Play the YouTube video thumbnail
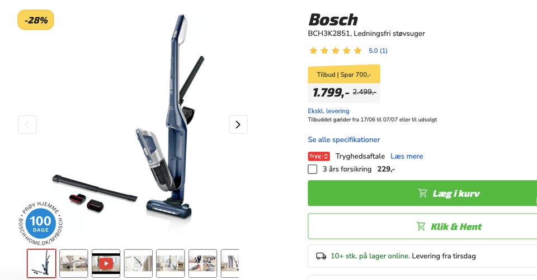The width and height of the screenshot is (537, 280). 106,263
